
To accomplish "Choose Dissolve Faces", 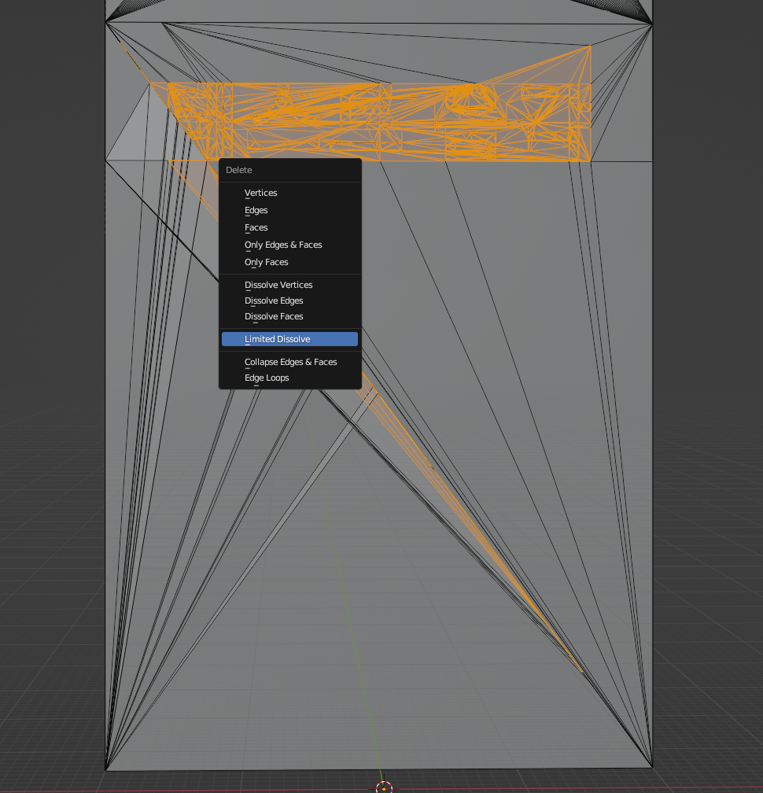I will 289,316.
